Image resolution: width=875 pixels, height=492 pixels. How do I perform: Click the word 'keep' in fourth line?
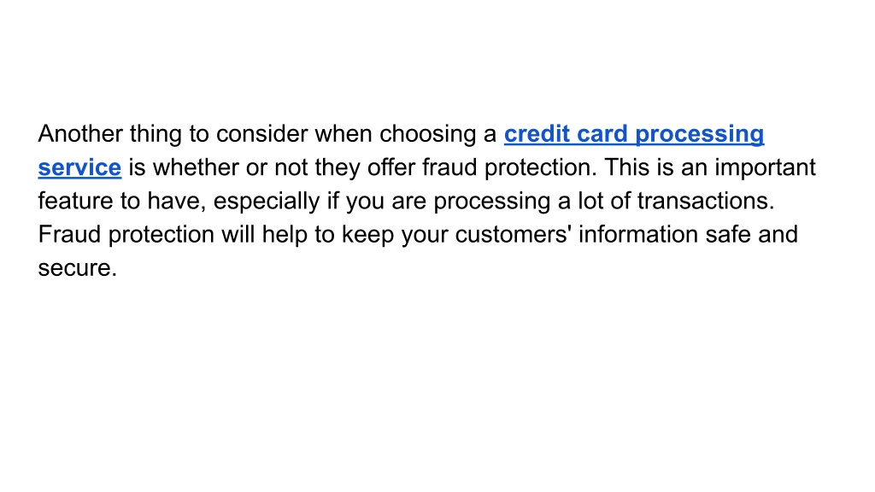click(367, 236)
